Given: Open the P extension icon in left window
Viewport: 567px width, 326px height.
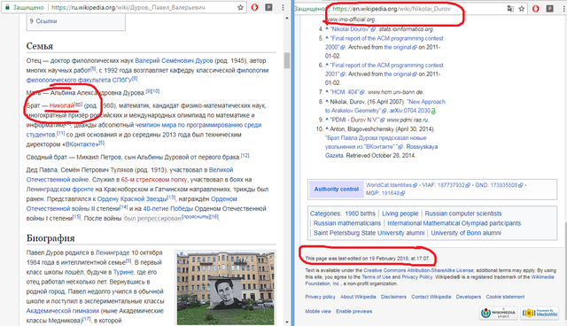Looking at the screenshot, I should coord(268,7).
